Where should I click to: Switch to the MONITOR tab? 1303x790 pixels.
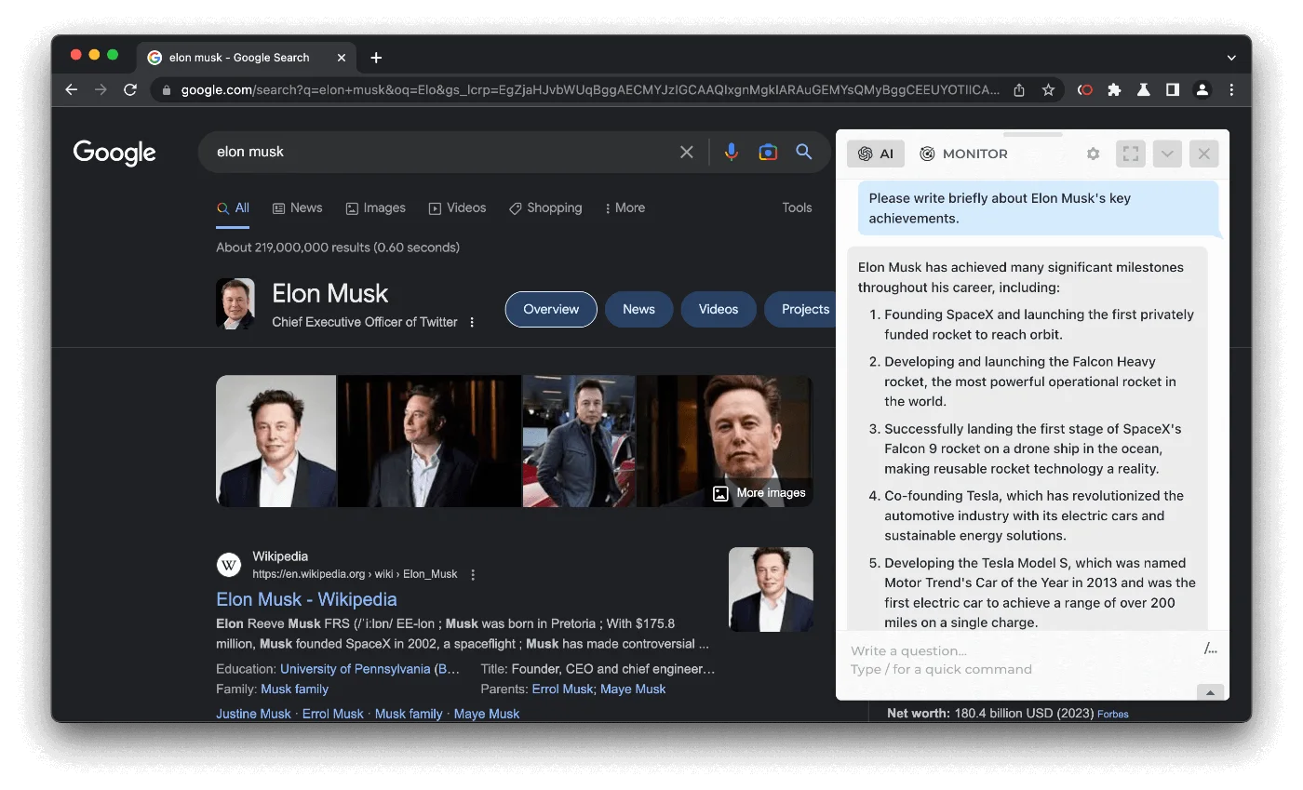pyautogui.click(x=963, y=154)
